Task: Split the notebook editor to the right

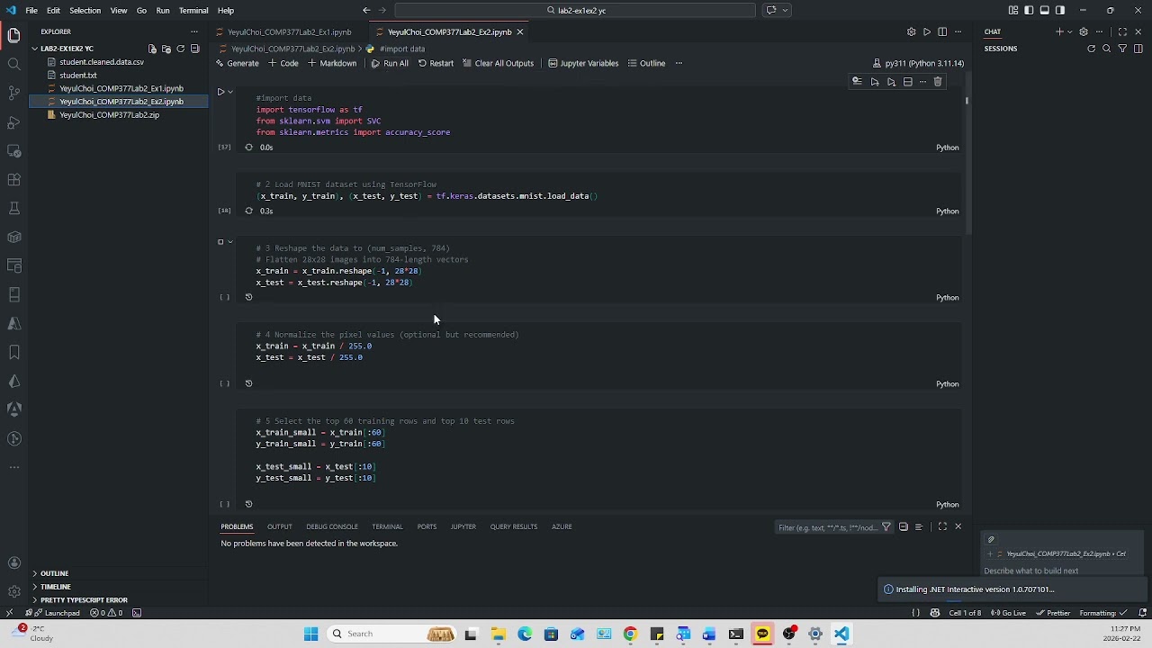Action: pyautogui.click(x=942, y=32)
